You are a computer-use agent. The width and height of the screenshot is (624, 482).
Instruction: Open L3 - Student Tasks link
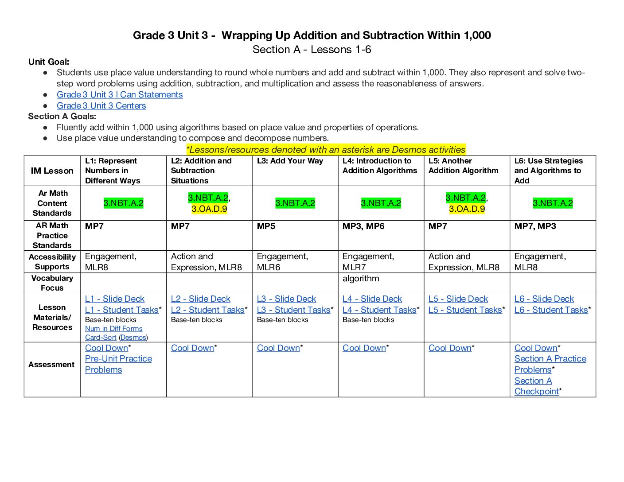294,310
